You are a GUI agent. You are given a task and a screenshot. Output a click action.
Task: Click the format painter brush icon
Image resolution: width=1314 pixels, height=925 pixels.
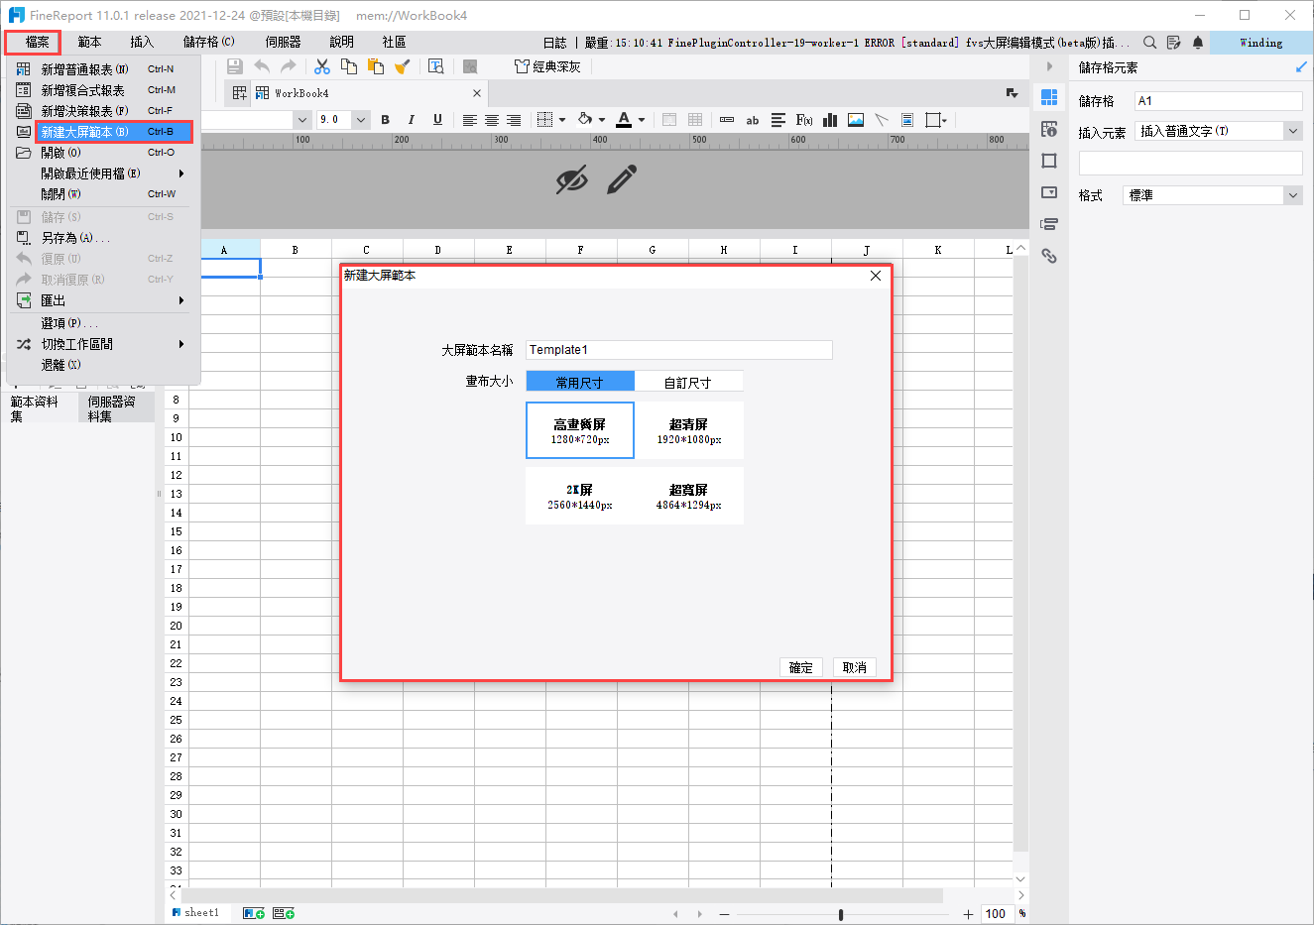(402, 66)
